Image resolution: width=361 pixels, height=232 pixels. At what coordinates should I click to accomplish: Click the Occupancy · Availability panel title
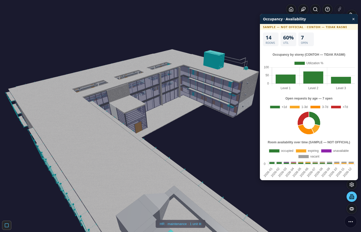pyautogui.click(x=284, y=19)
